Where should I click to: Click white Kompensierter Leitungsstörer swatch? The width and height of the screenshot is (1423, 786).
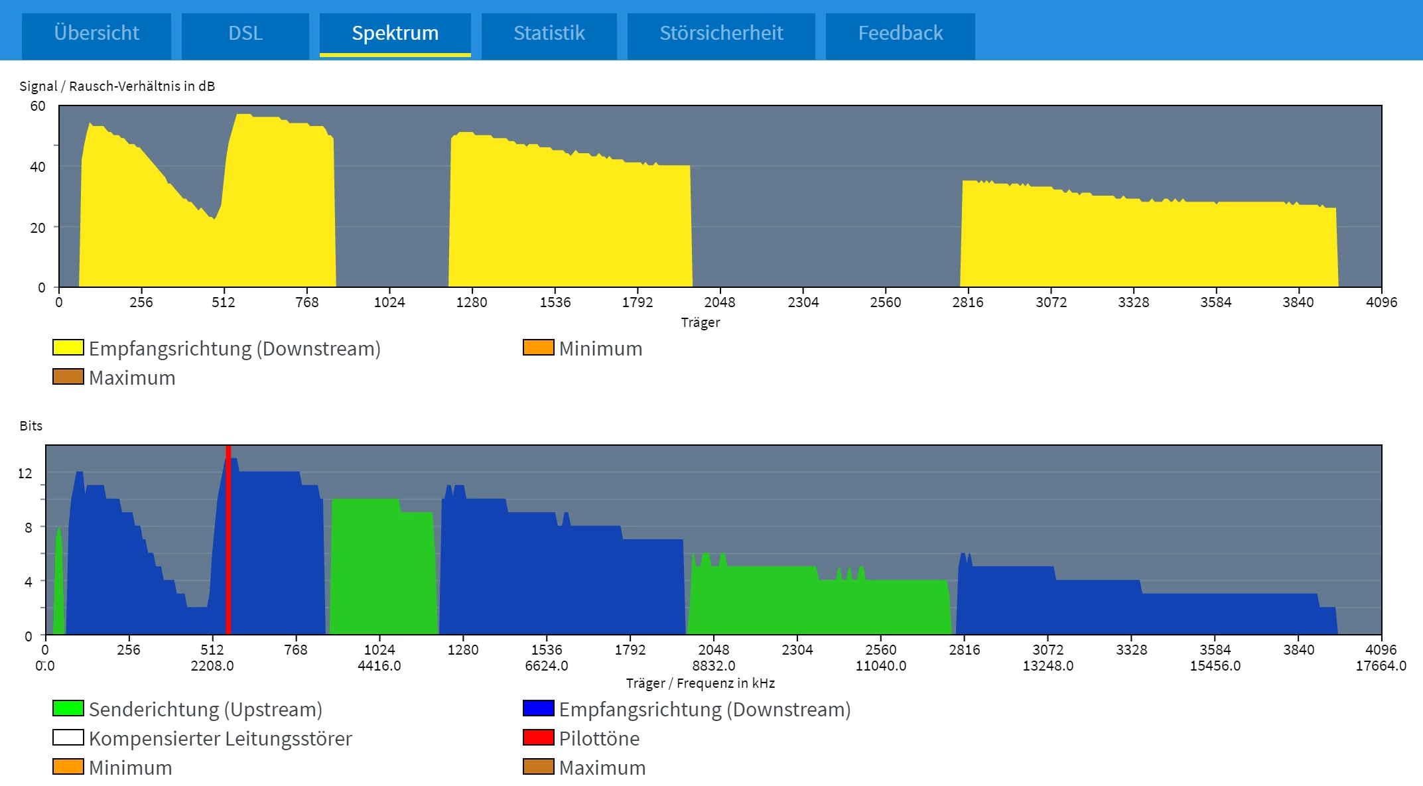coord(68,738)
